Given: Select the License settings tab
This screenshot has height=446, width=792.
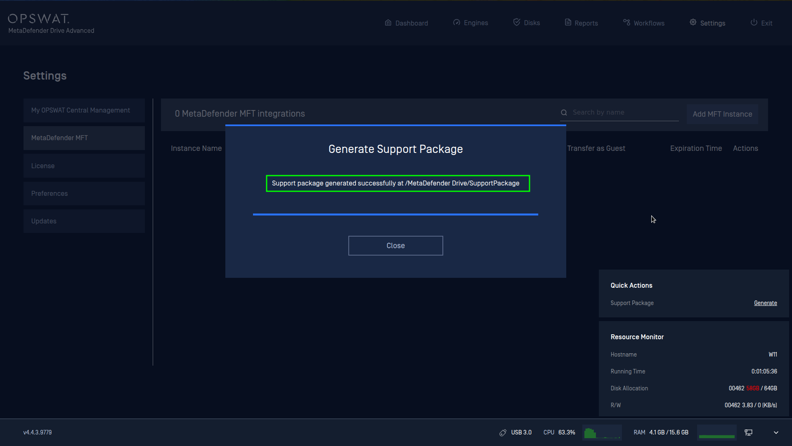Looking at the screenshot, I should coord(84,166).
